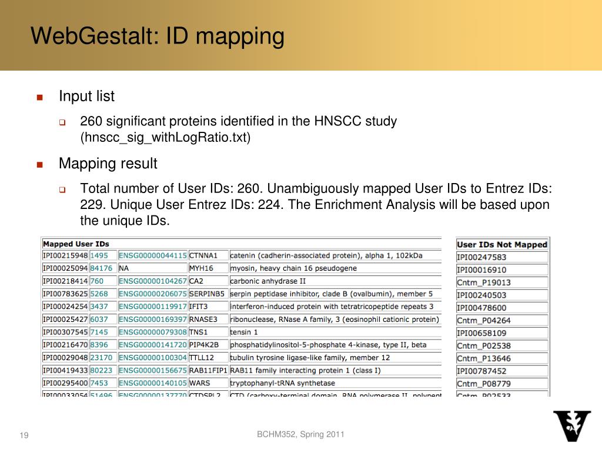This screenshot has height=452, width=602.
Task: Click gene symbol RNASE3
Action: point(203,320)
